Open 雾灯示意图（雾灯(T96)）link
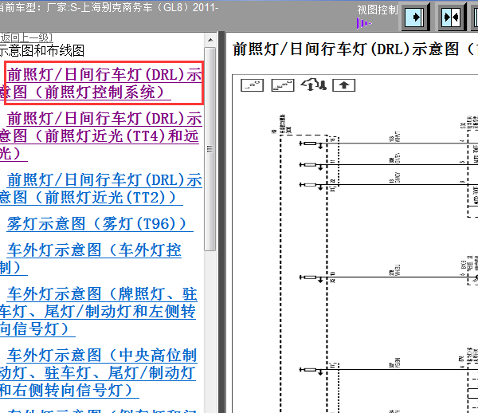Image resolution: width=478 pixels, height=413 pixels. coord(100,223)
